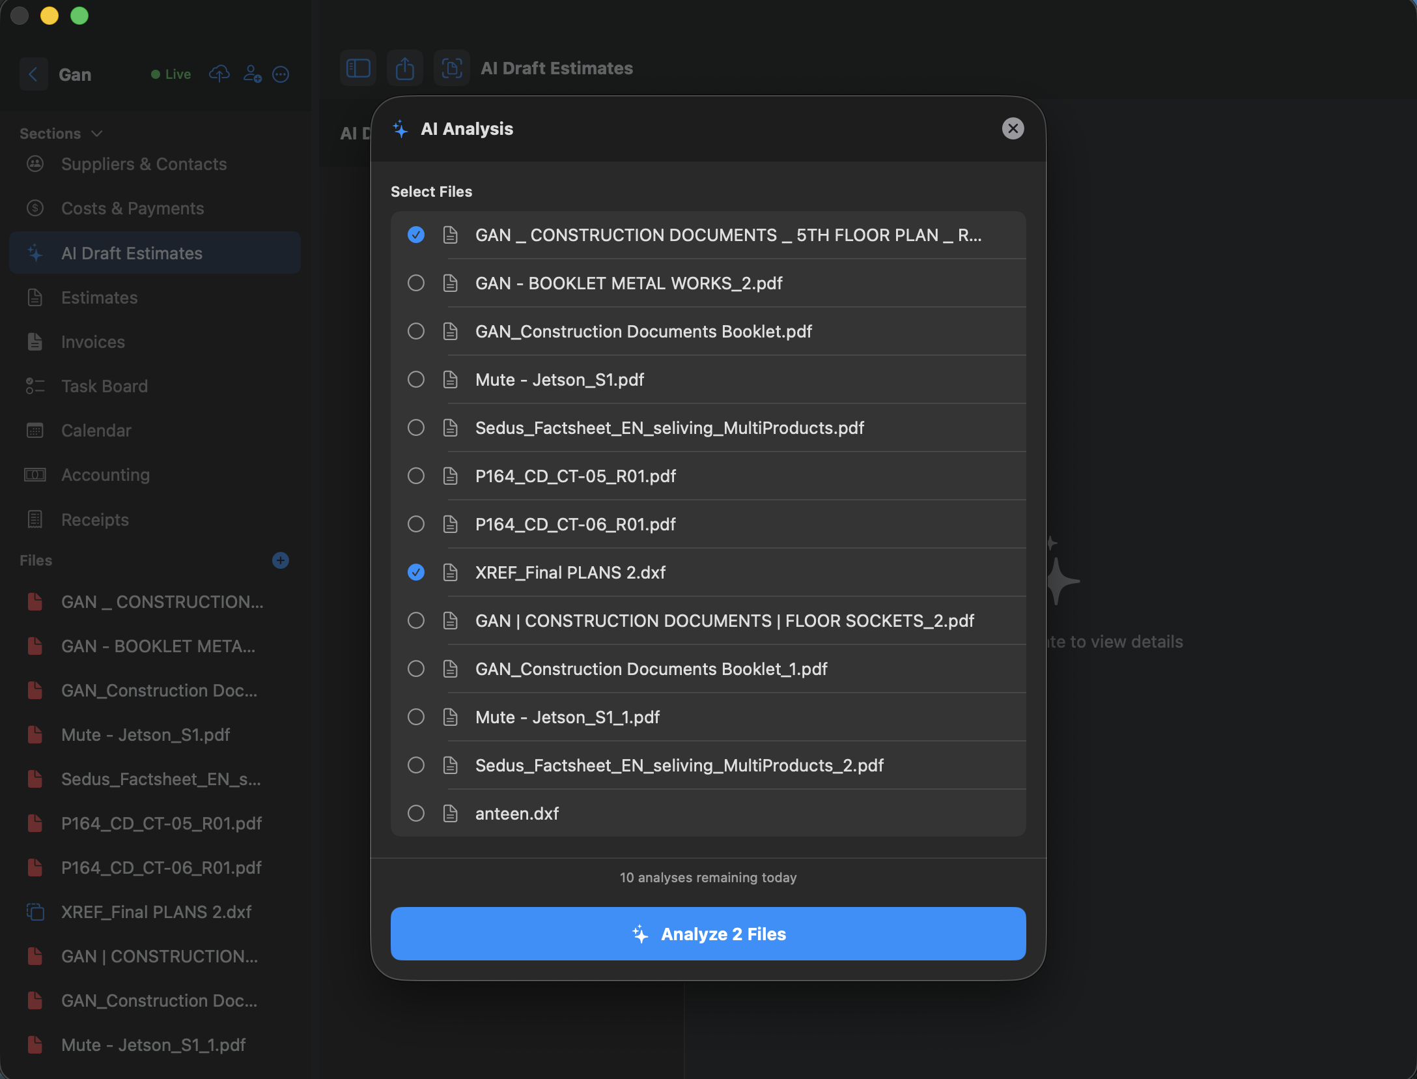The height and width of the screenshot is (1079, 1417).
Task: Click the Invoices document icon
Action: pos(35,341)
